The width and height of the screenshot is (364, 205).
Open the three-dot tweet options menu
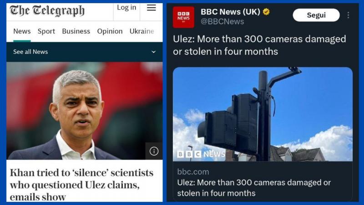(x=348, y=15)
